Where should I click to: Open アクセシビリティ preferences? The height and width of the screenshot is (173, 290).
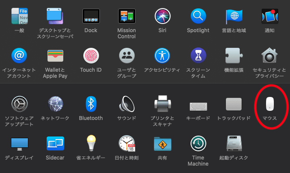tap(162, 56)
